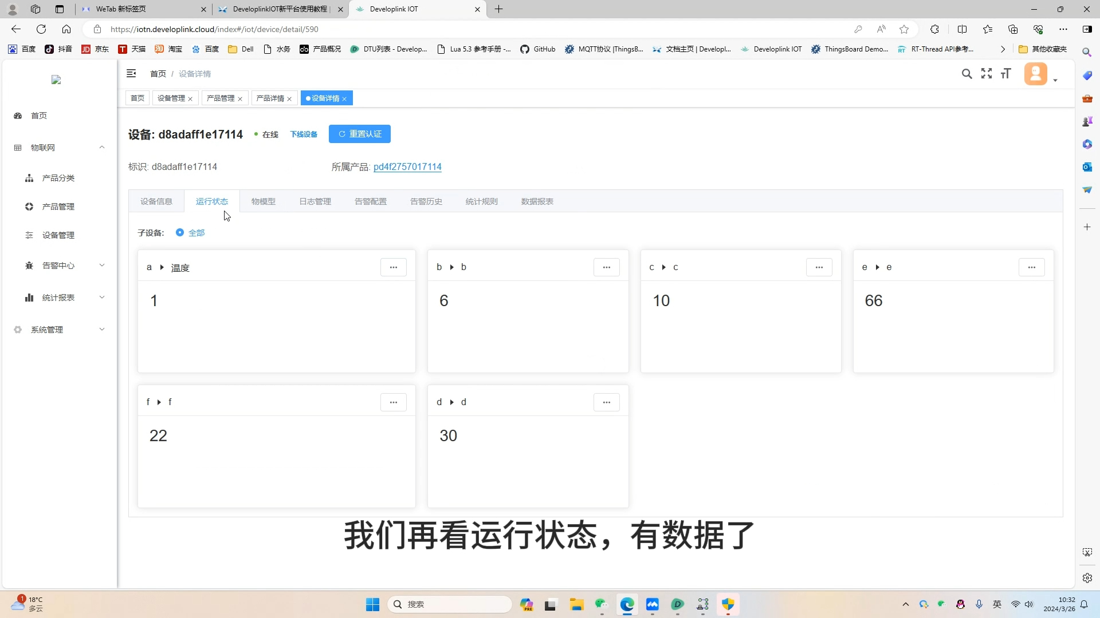Open the browser extensions puzzle icon

pyautogui.click(x=934, y=29)
